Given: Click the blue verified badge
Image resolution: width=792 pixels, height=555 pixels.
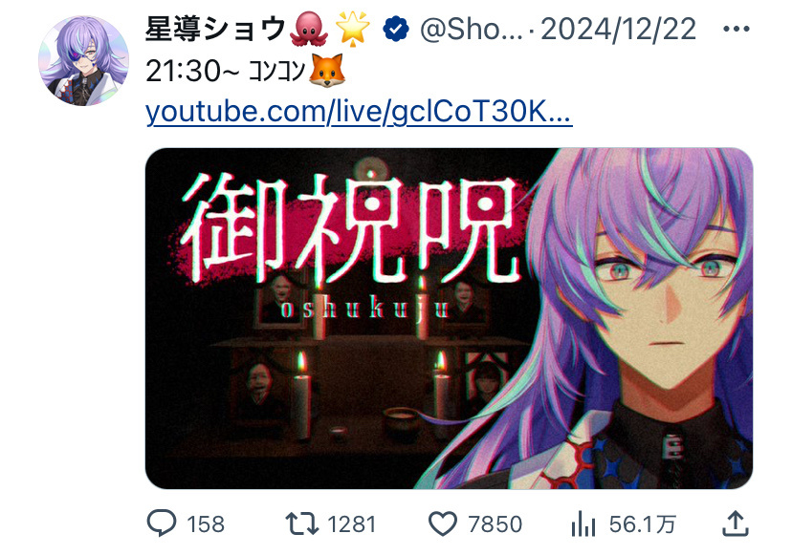Looking at the screenshot, I should [x=396, y=29].
